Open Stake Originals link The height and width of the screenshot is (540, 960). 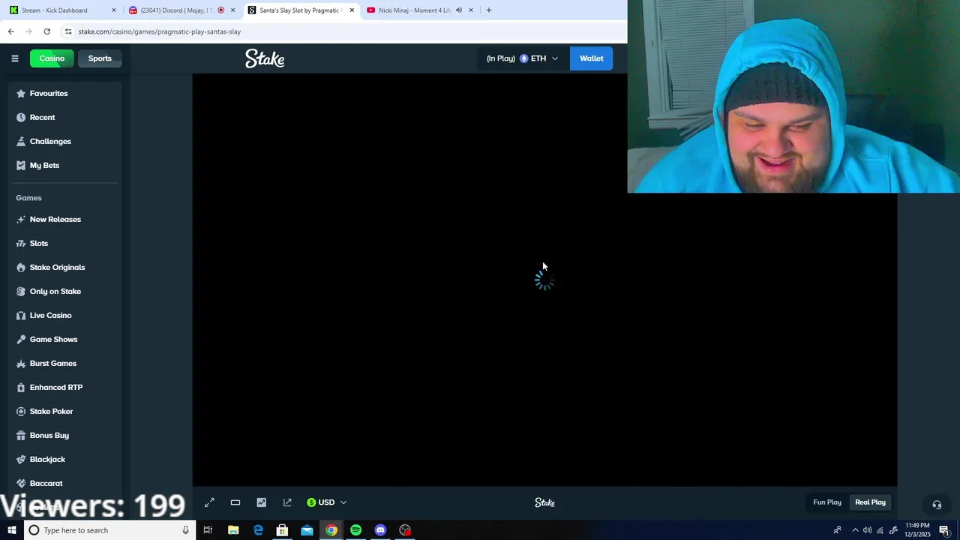tap(57, 268)
